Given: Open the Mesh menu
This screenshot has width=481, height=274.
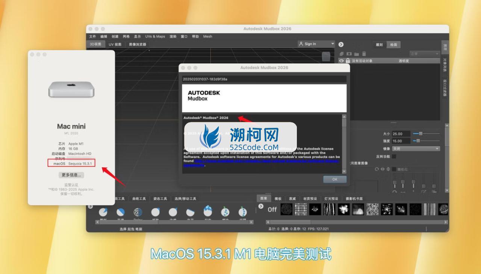Looking at the screenshot, I should coord(208,36).
